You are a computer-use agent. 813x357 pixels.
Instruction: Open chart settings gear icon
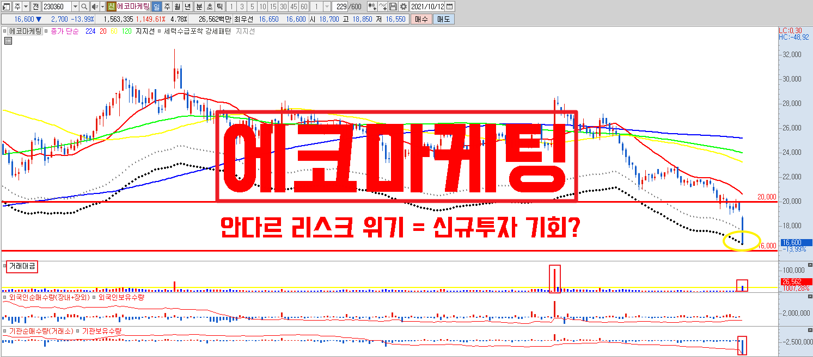pyautogui.click(x=404, y=7)
